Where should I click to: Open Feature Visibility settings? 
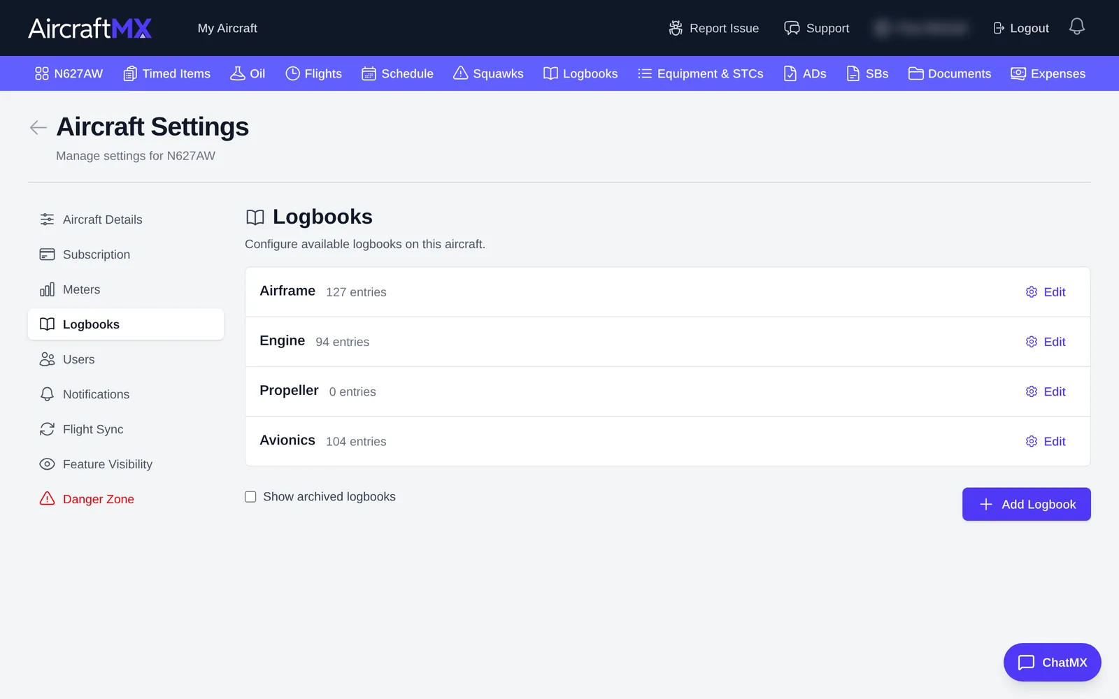(126, 464)
